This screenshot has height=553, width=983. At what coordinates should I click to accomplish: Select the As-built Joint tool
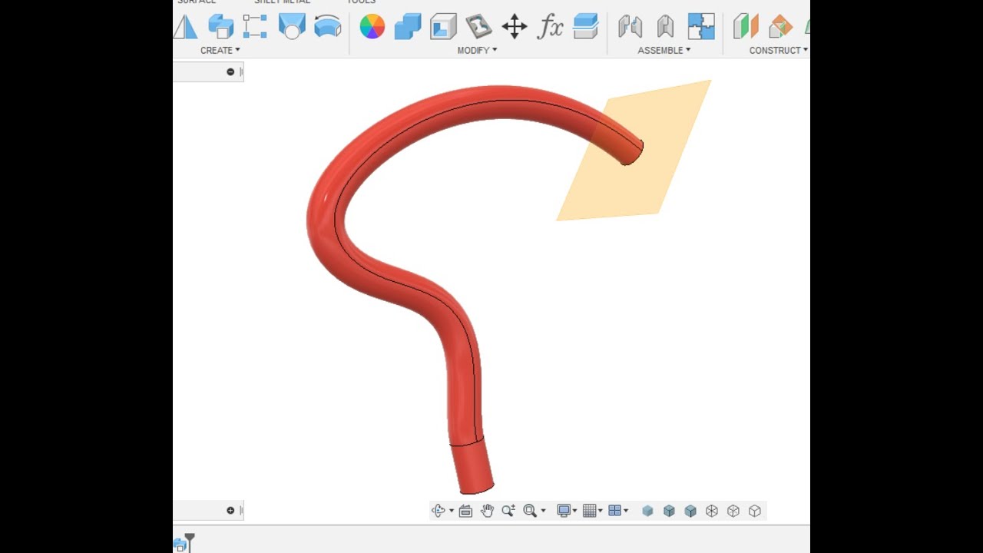click(x=665, y=27)
